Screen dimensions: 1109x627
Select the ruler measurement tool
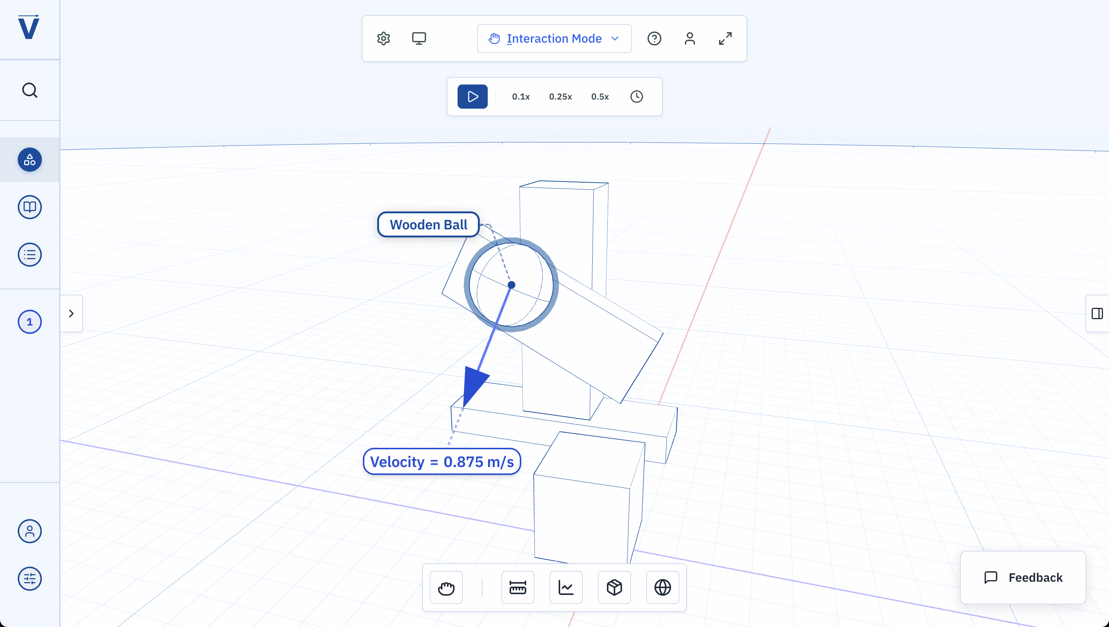point(518,587)
